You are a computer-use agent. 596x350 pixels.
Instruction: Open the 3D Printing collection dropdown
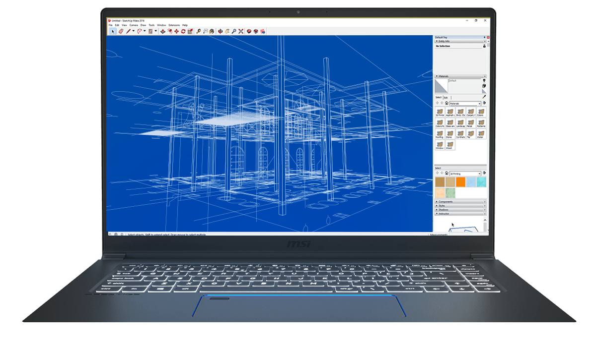coord(479,173)
